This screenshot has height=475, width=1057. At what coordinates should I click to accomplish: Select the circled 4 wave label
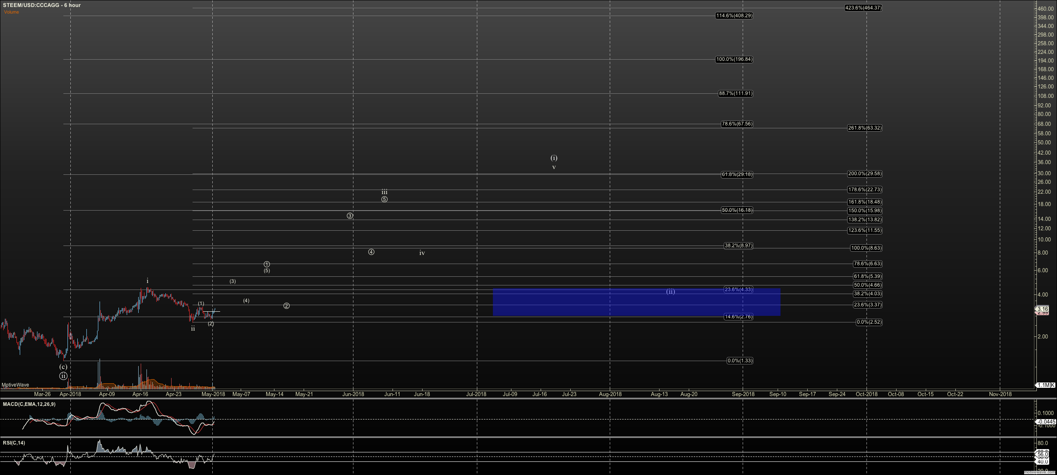coord(371,252)
